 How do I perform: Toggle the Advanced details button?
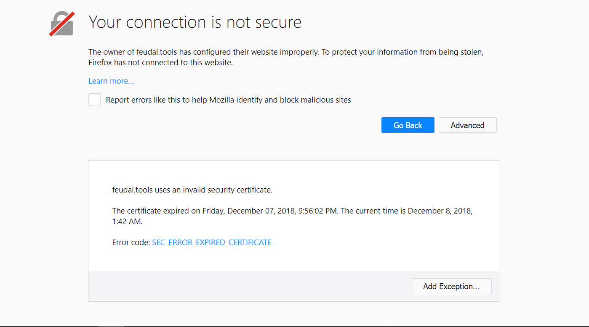pos(467,125)
